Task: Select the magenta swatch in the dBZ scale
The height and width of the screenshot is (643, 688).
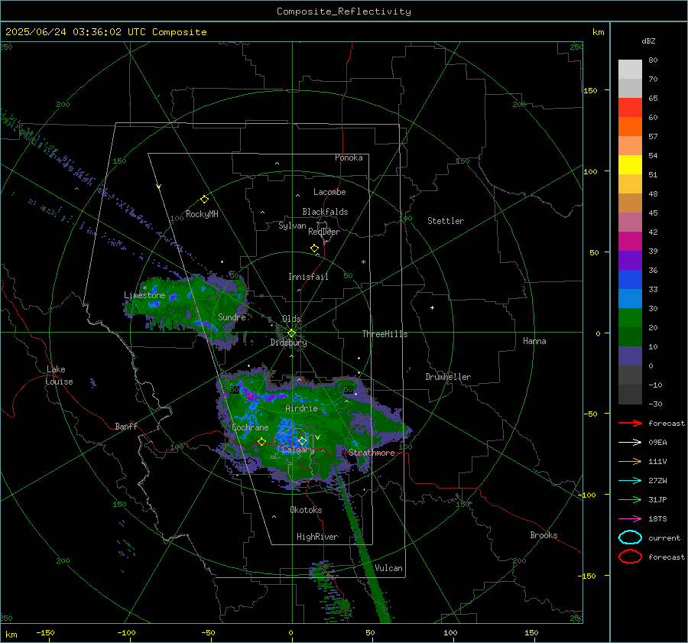Action: [x=630, y=241]
